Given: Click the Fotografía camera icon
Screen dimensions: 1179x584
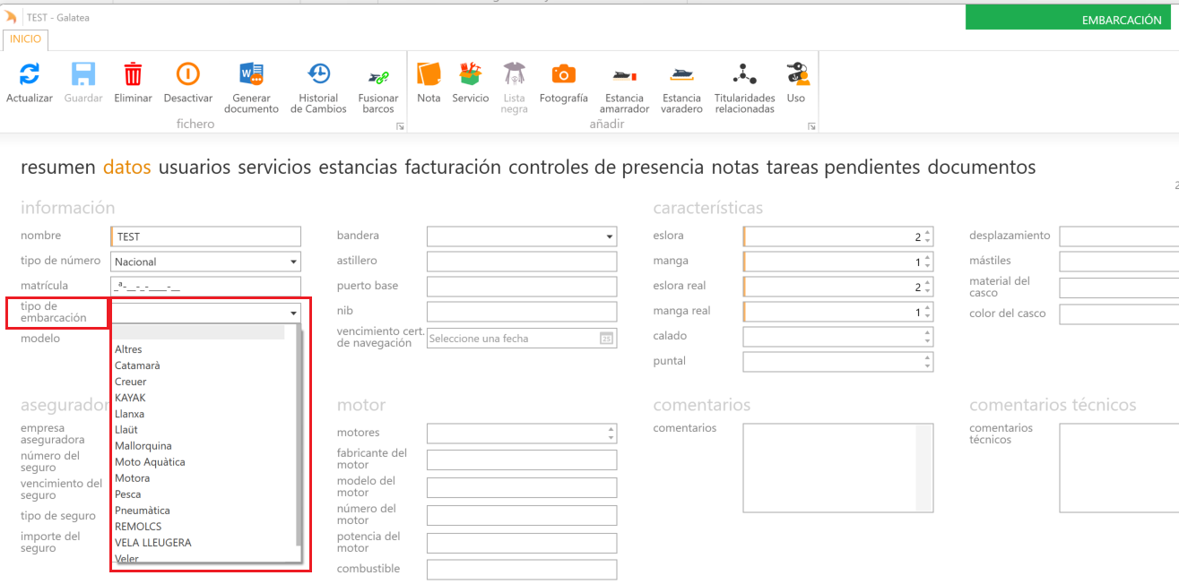Looking at the screenshot, I should 563,74.
